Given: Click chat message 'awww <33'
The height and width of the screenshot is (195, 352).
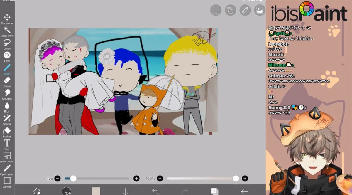Looking at the screenshot, I should (280, 112).
